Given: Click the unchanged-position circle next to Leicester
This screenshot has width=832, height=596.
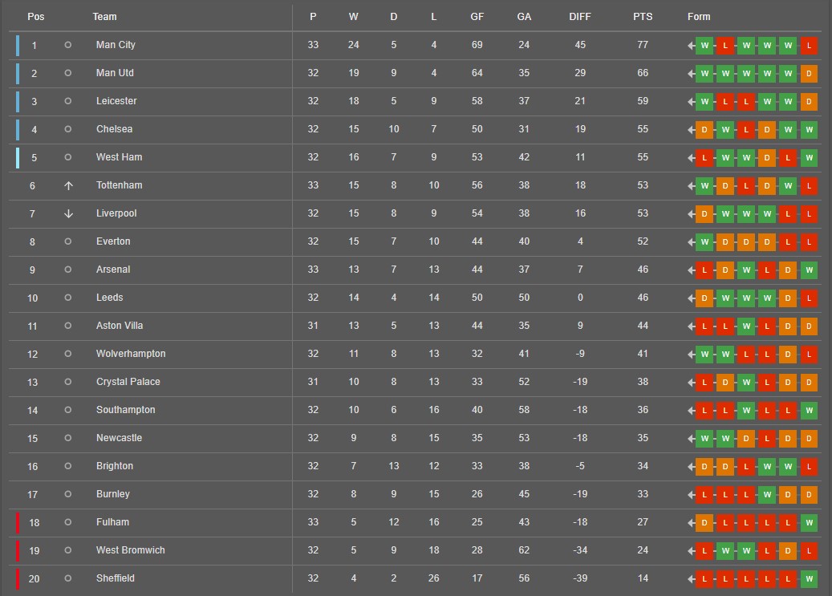Looking at the screenshot, I should point(68,101).
